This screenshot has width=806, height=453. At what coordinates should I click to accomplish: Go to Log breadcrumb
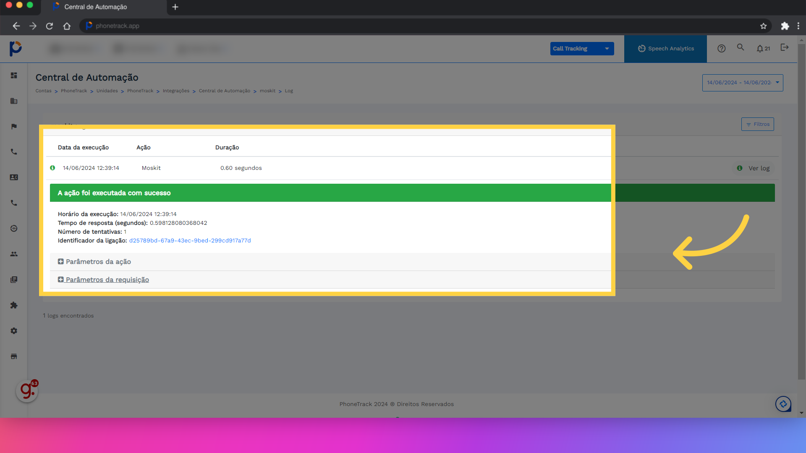point(289,91)
